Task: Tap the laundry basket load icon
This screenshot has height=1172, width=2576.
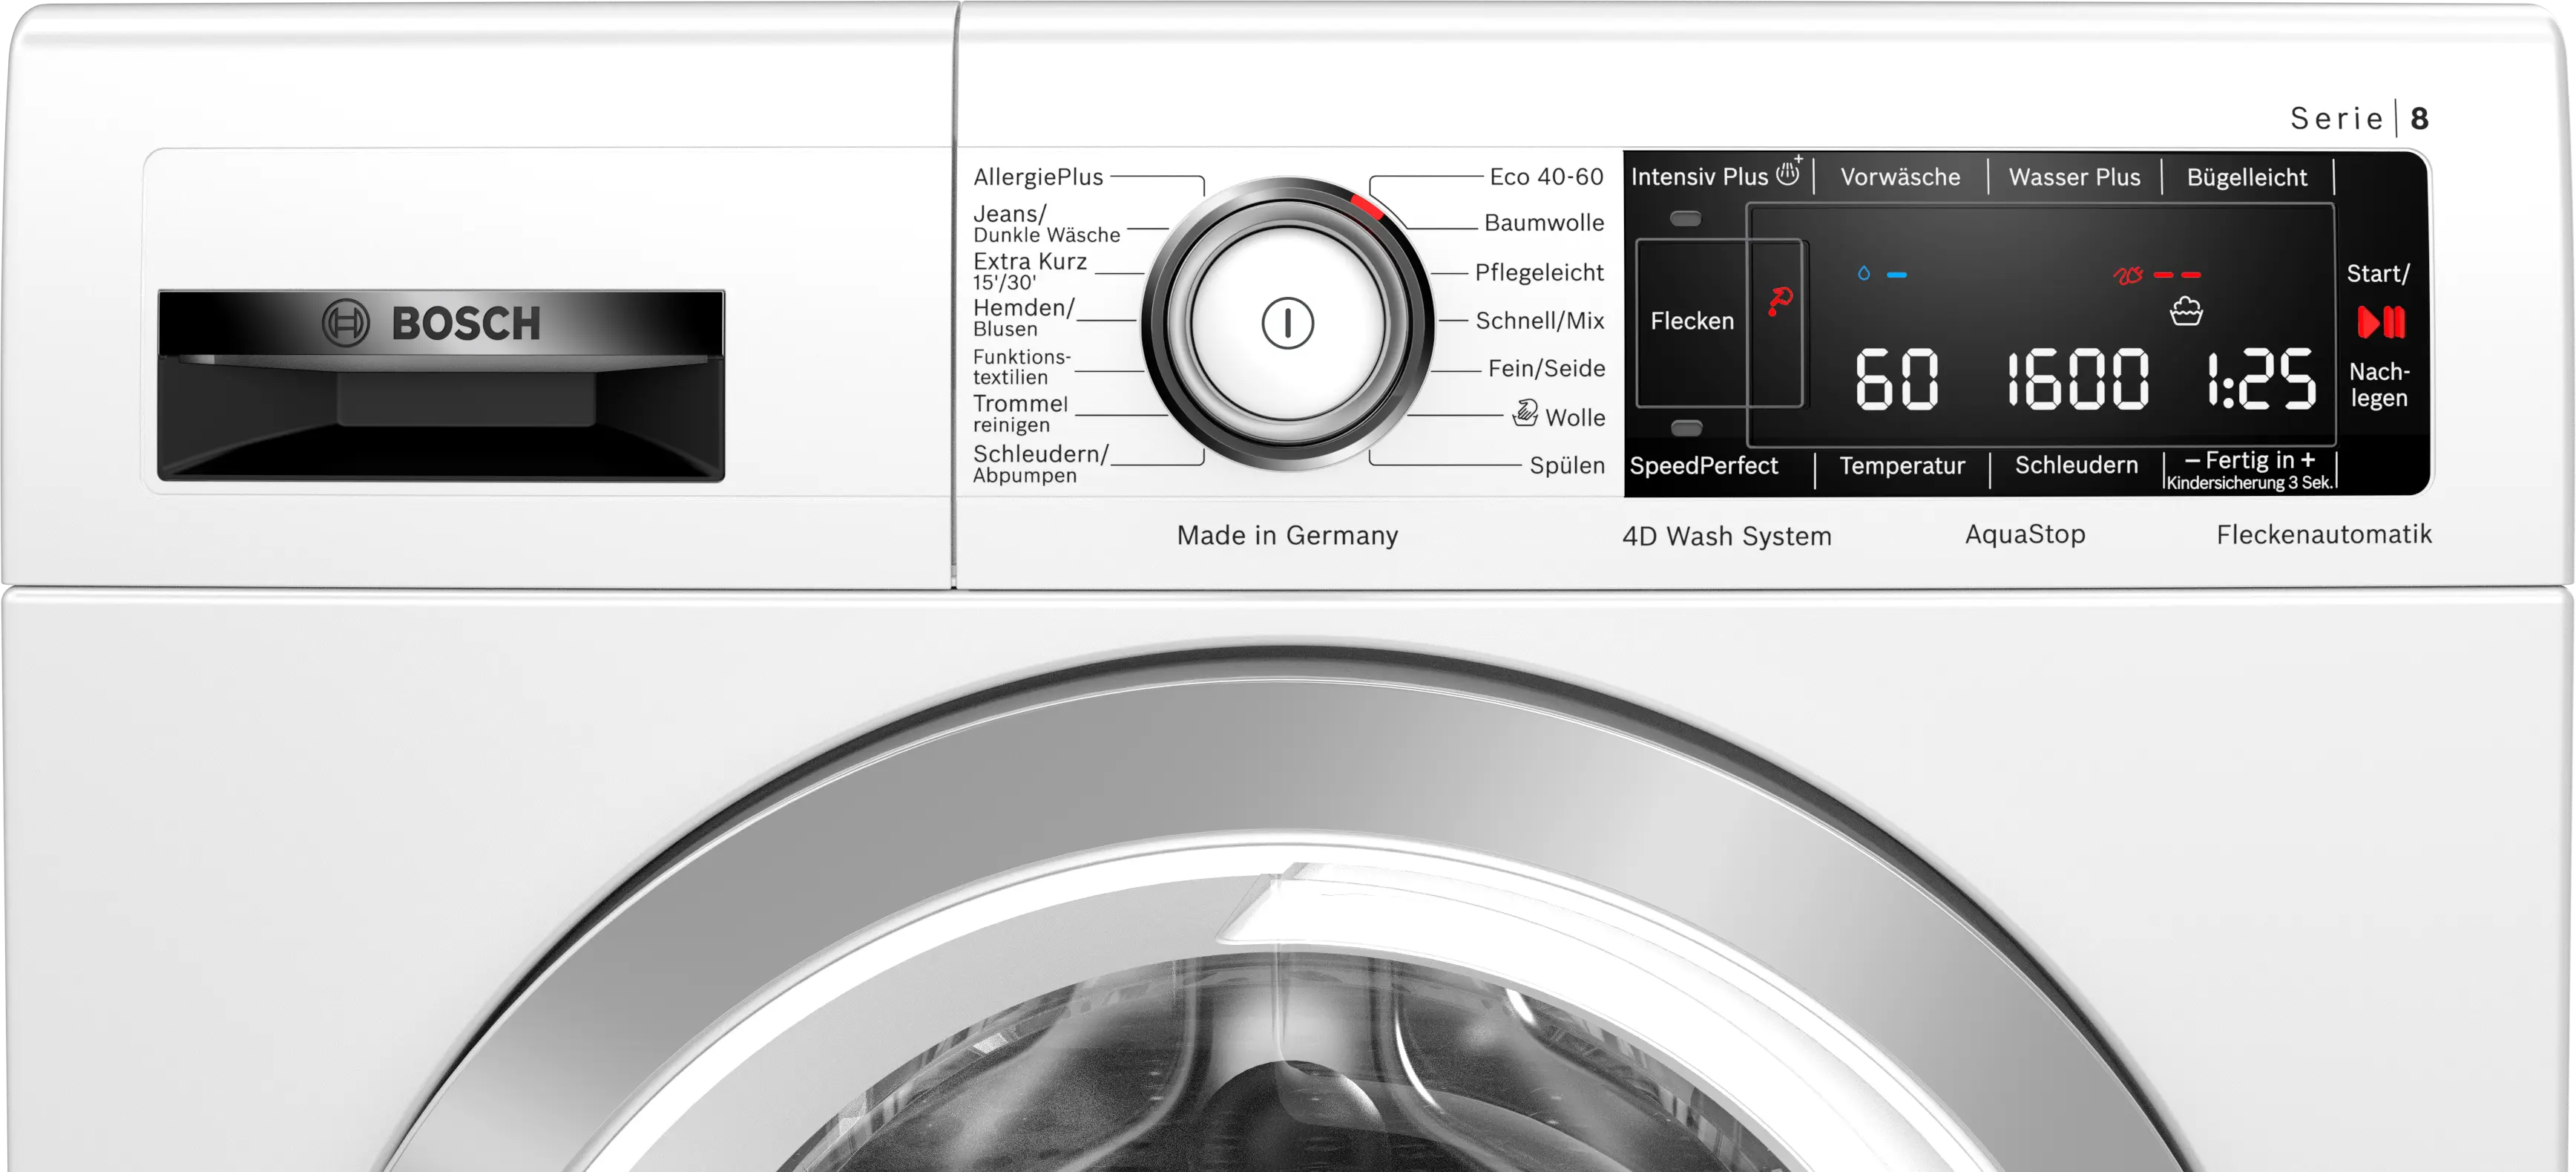Action: [x=2186, y=312]
